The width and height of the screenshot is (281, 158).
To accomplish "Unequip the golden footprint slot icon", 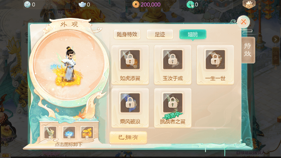I will (87, 133).
